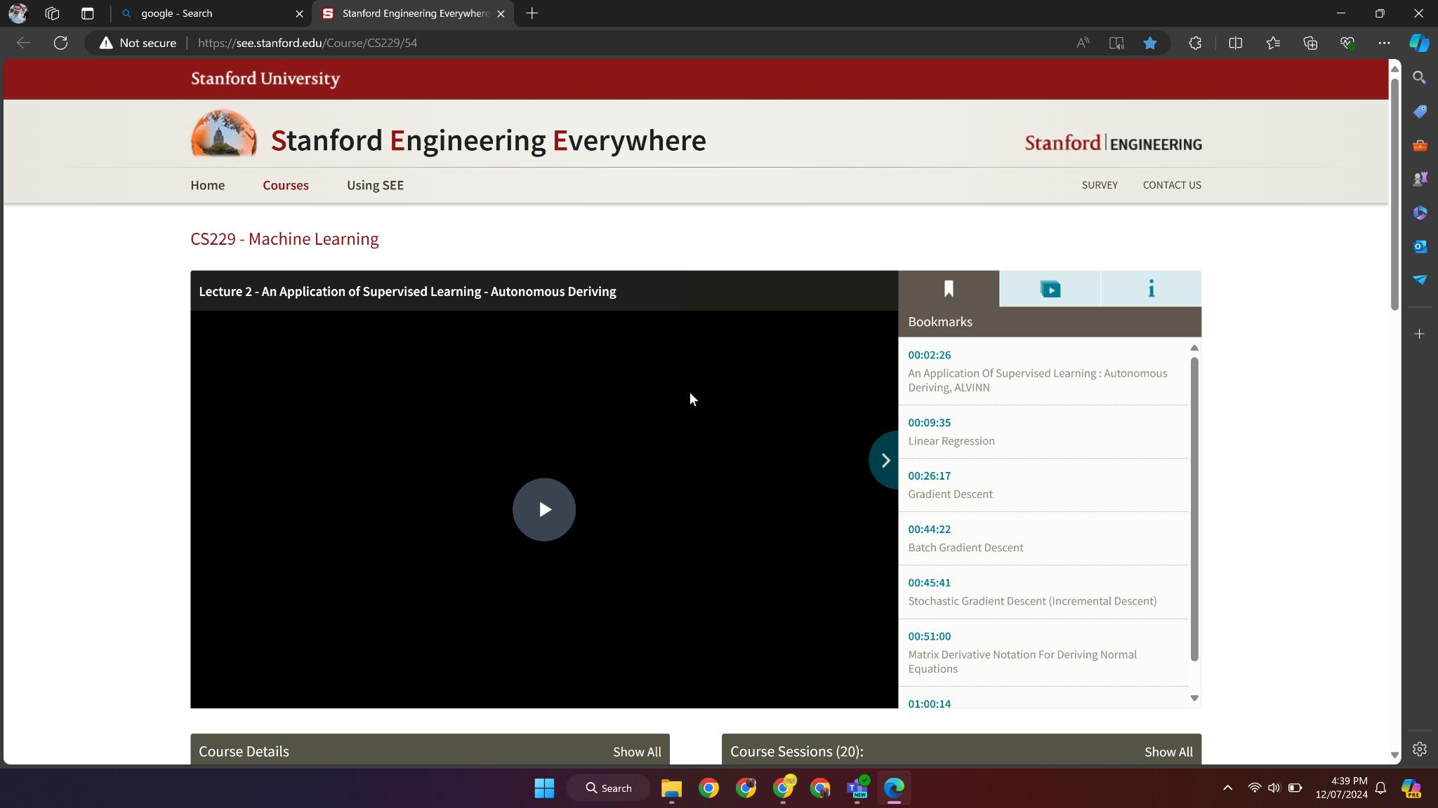Click the Stanford Engineering logo

click(1113, 143)
